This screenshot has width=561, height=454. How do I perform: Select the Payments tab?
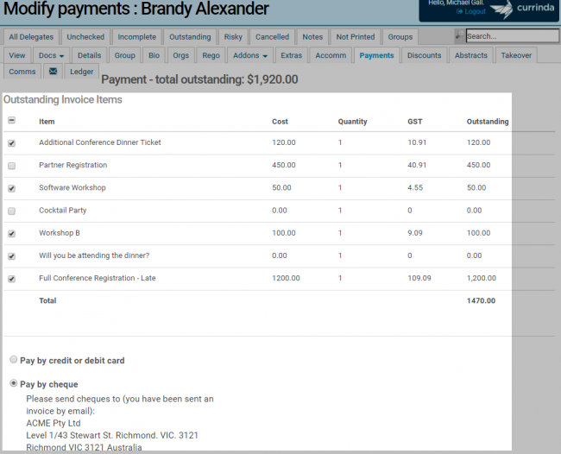pos(376,55)
